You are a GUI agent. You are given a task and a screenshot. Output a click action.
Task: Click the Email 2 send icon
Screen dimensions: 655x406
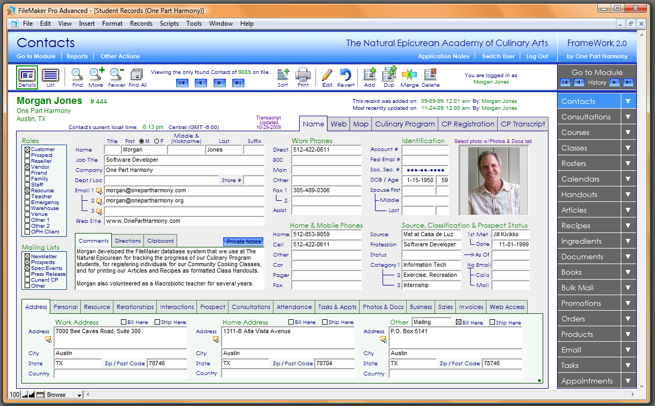coord(99,201)
